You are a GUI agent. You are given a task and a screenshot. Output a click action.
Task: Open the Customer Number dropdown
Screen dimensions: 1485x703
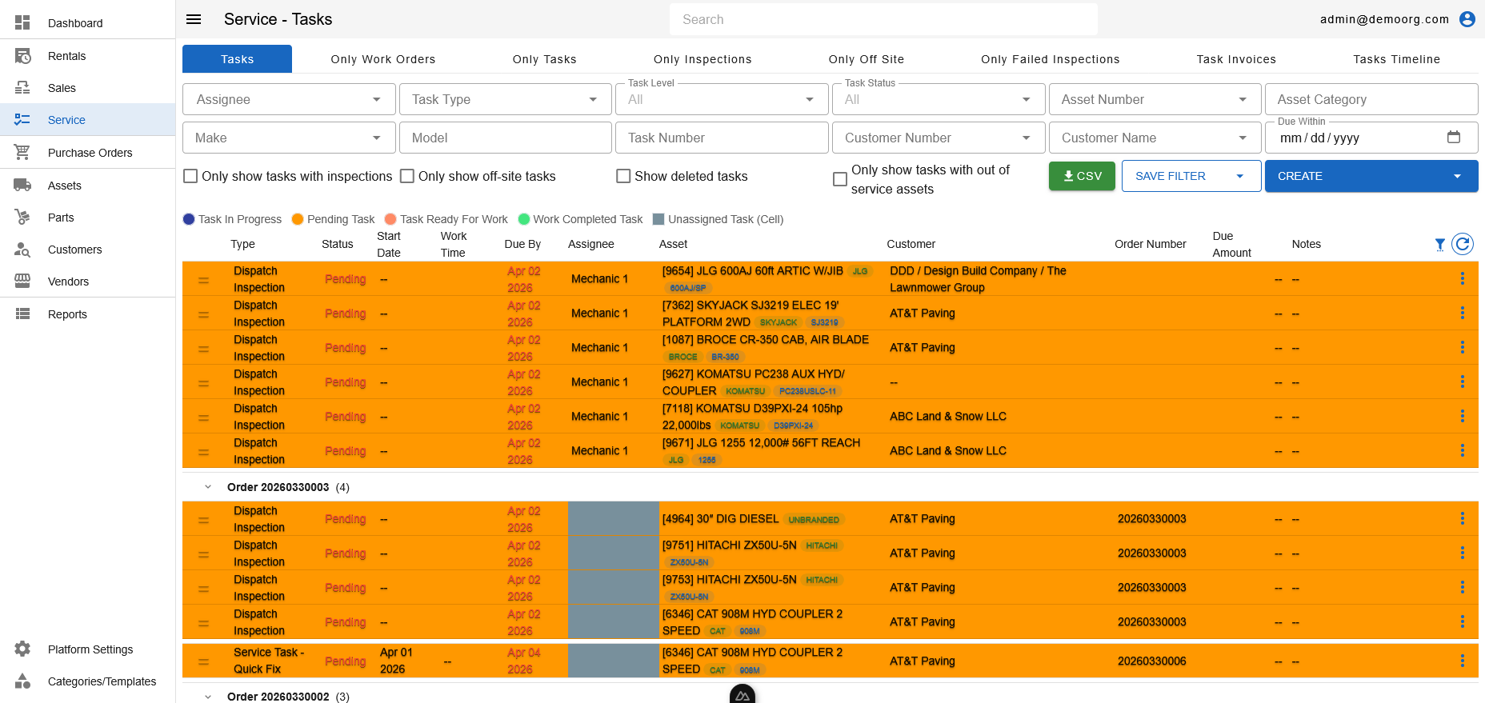(x=939, y=138)
